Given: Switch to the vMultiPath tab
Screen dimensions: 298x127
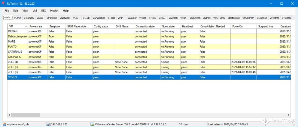Looking at the screenshot, I should (x=248, y=18).
